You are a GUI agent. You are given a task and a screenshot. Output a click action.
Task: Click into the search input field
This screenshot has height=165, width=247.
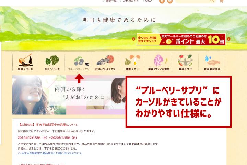tap(192, 1)
